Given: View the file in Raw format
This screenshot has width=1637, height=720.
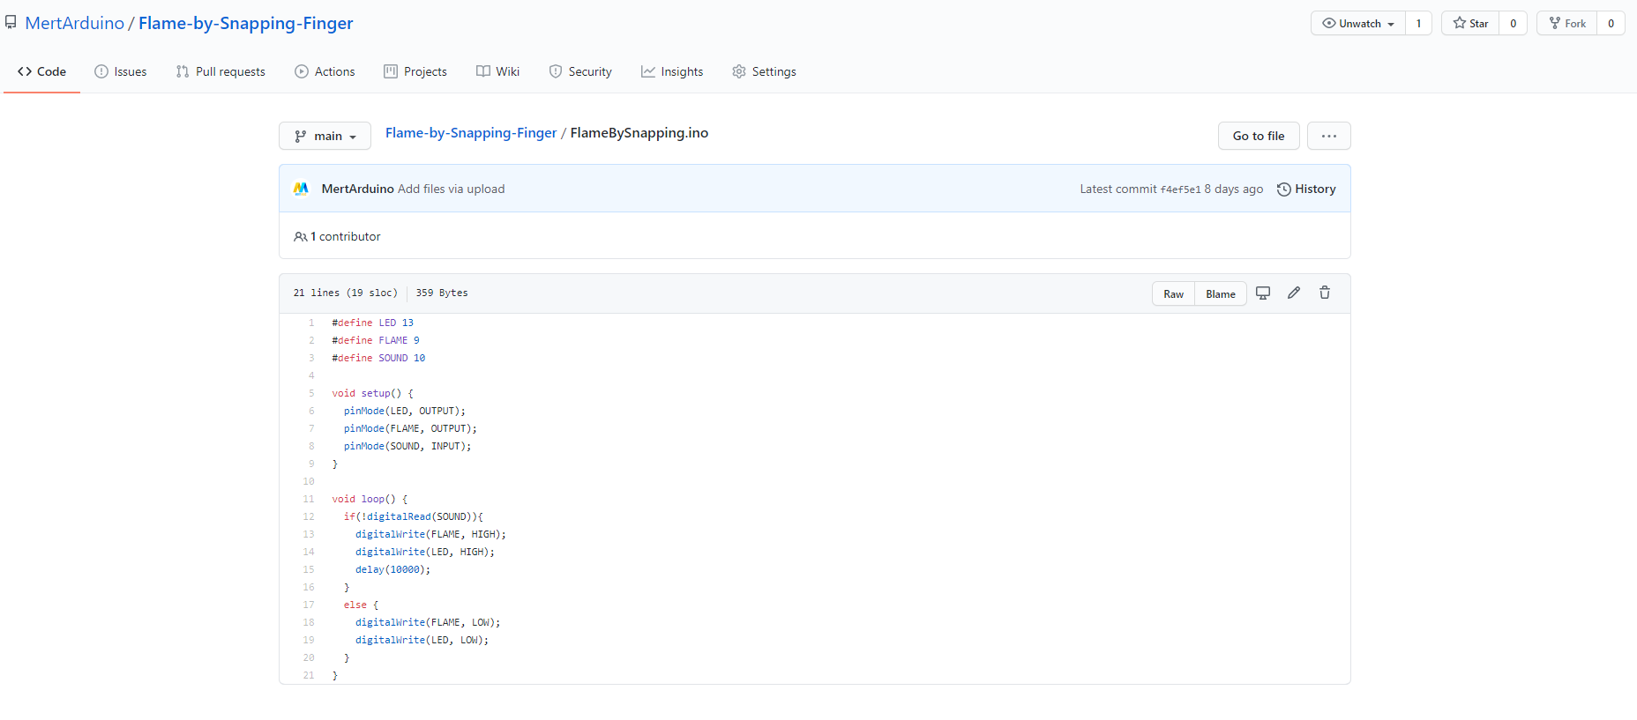Looking at the screenshot, I should 1173,294.
